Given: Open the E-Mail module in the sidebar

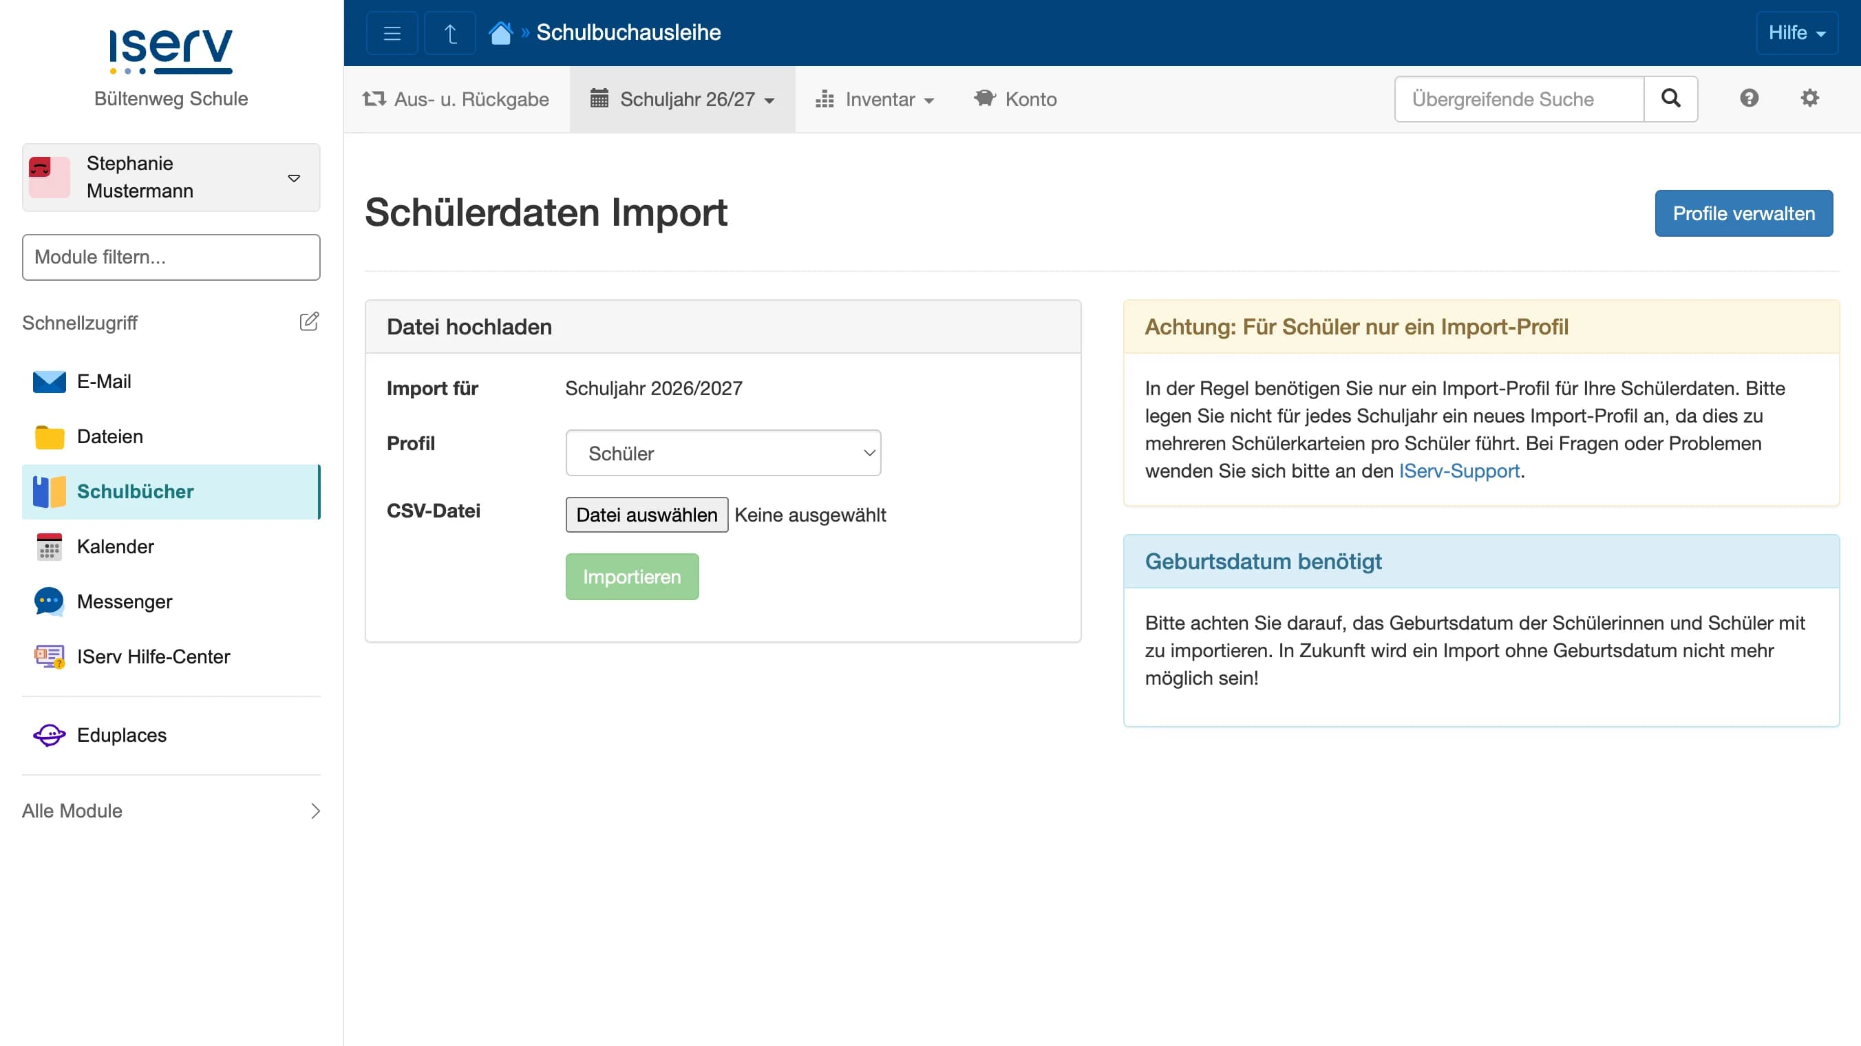Looking at the screenshot, I should (x=104, y=381).
